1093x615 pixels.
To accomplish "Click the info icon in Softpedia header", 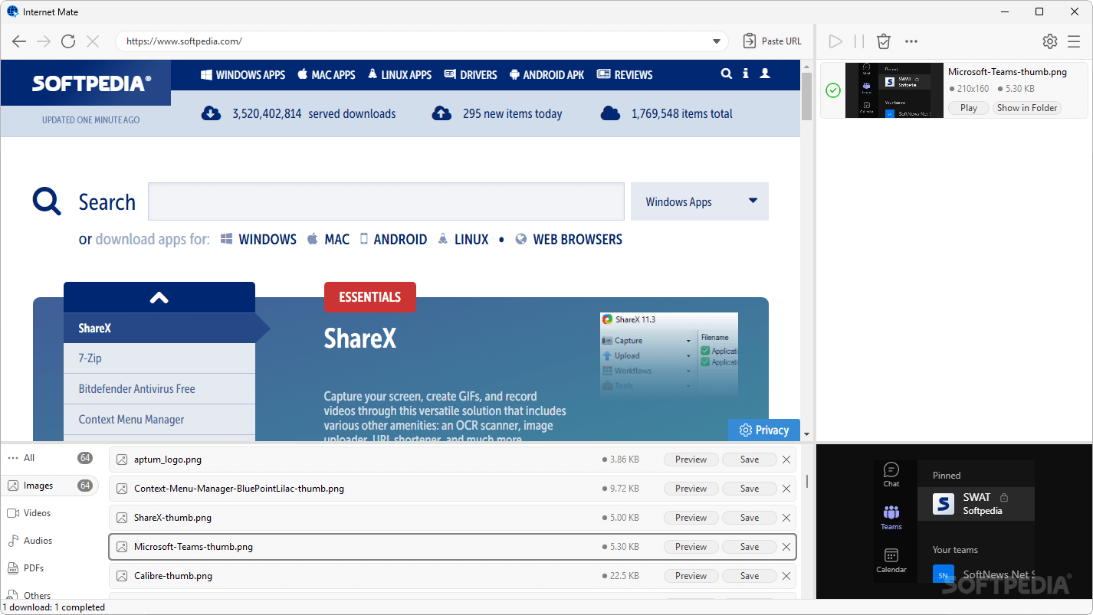I will coord(746,74).
